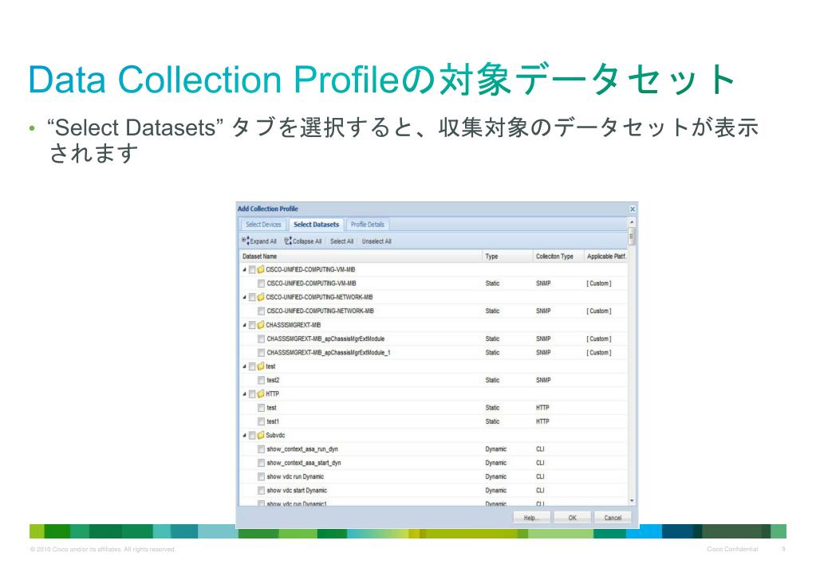Tick the CHASSISMGREXT-MIB_apChassisMgrExtModule_1 checkbox
Image resolution: width=816 pixels, height=564 pixels.
point(262,352)
